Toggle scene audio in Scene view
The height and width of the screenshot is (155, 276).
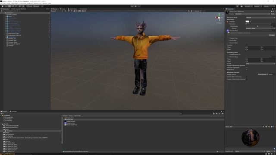point(72,11)
